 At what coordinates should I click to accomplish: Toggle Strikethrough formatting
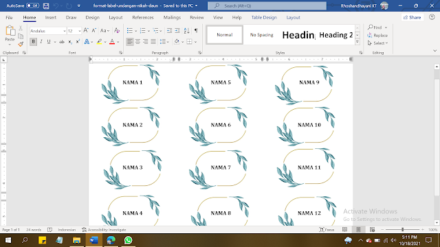click(62, 42)
